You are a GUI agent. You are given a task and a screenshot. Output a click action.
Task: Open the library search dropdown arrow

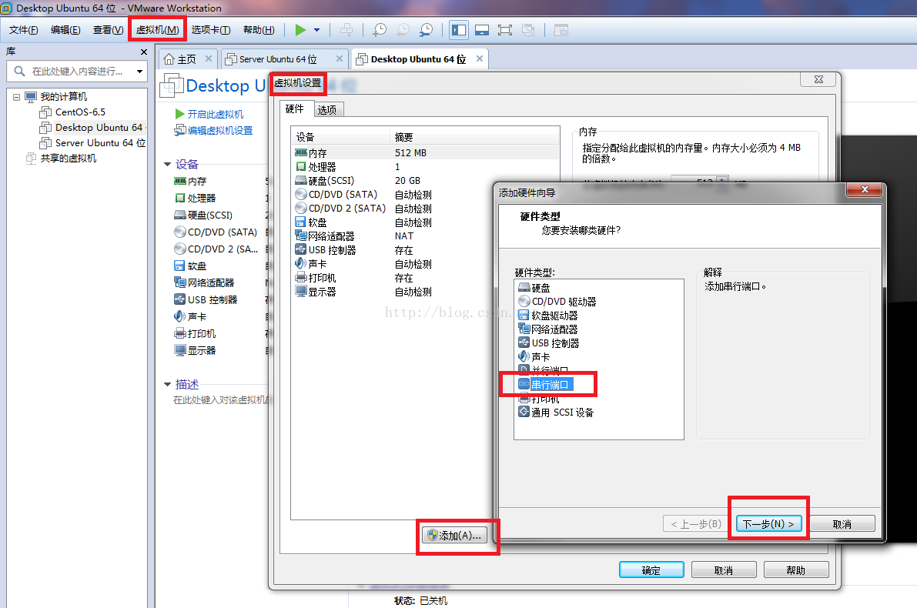pos(140,72)
